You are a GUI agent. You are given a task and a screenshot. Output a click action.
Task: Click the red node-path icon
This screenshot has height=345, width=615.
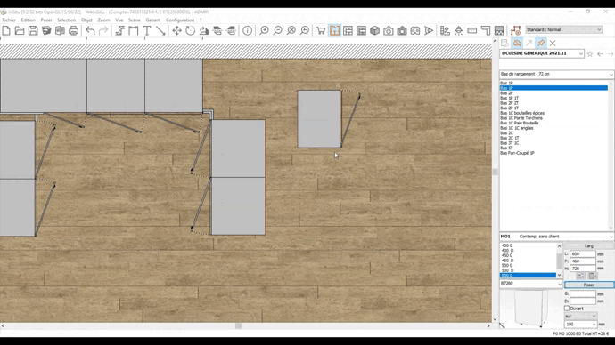(515, 30)
